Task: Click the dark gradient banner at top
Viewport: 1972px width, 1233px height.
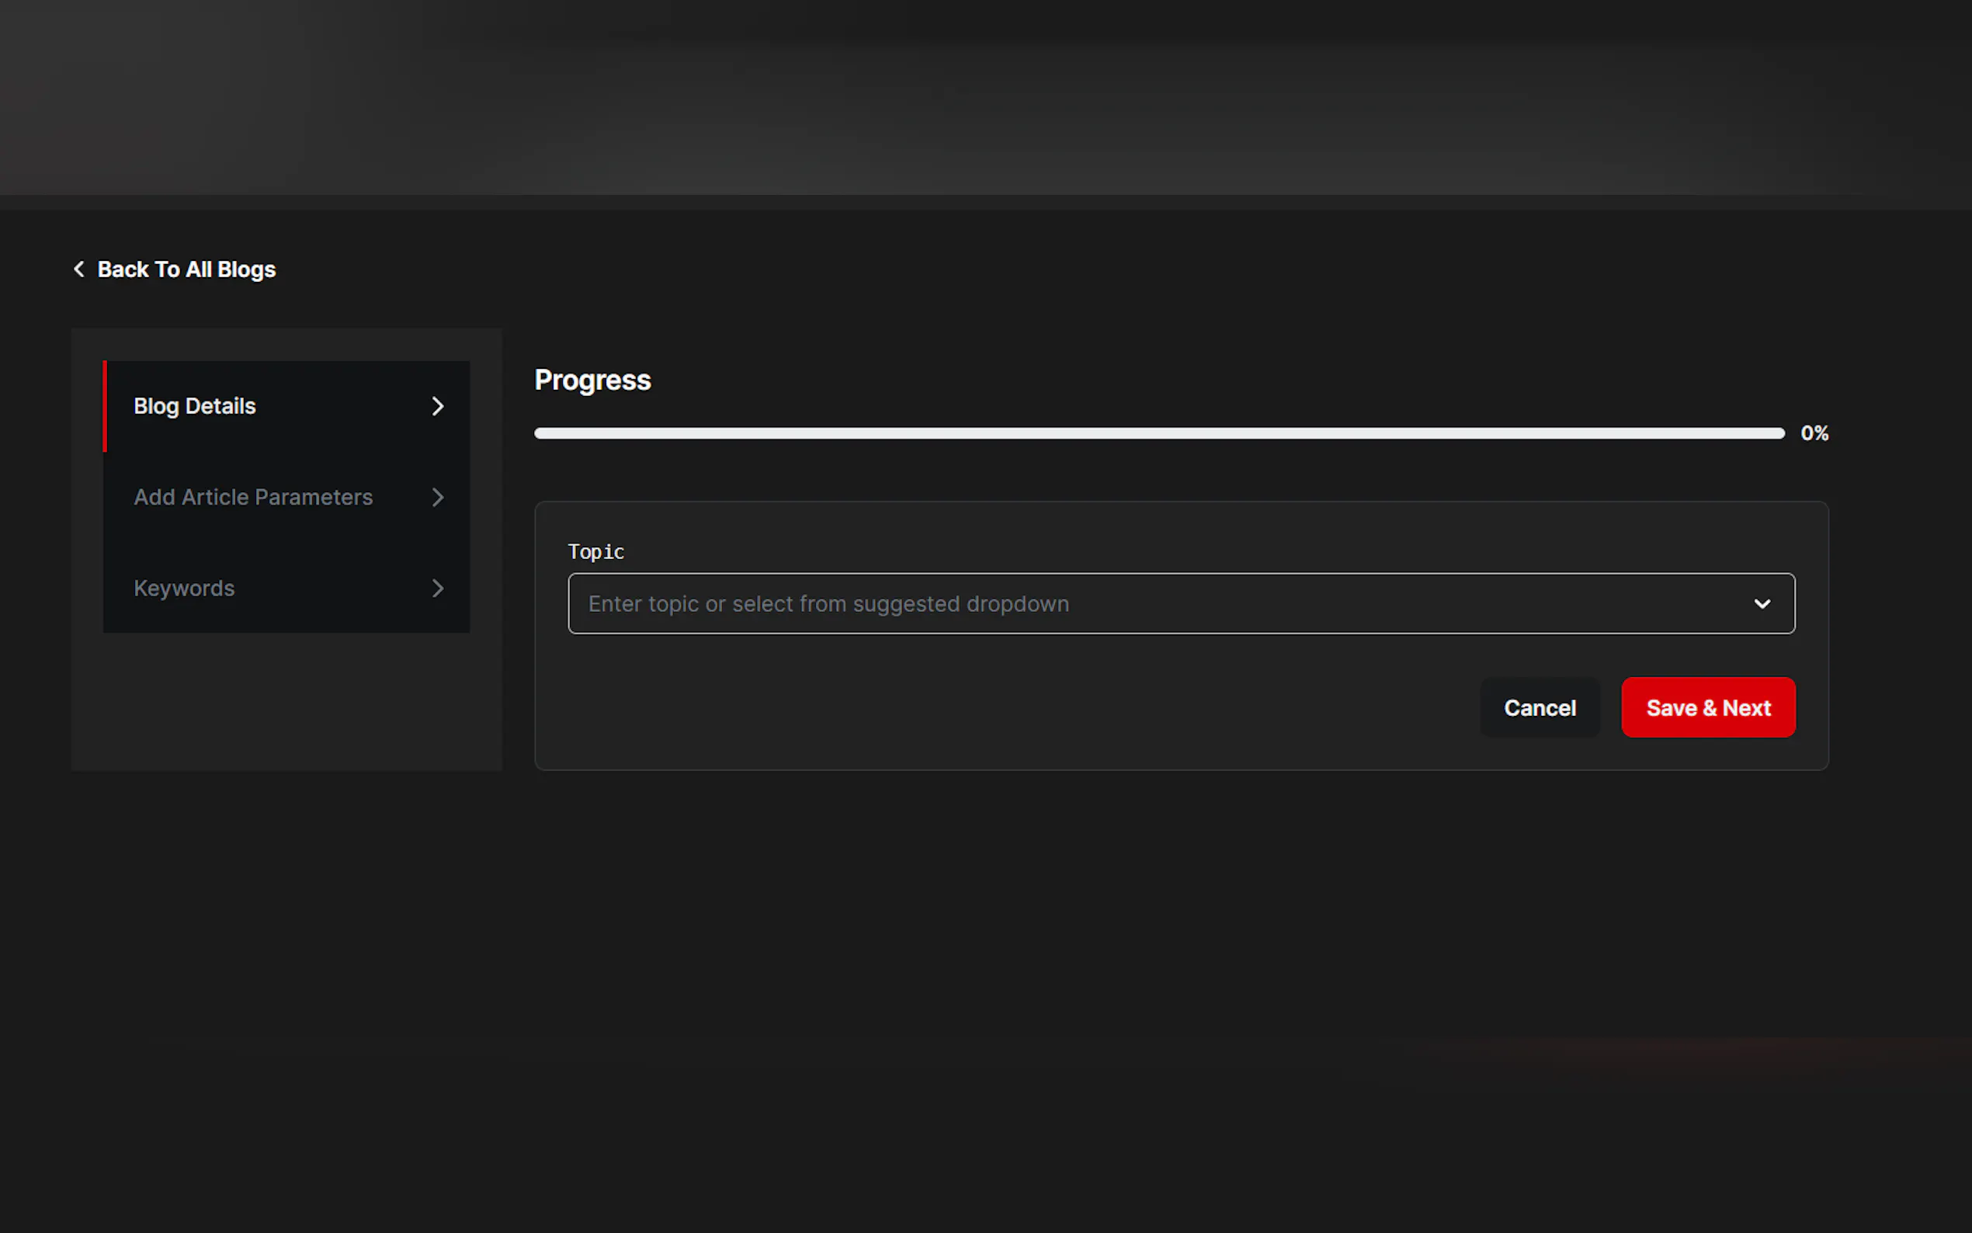Action: (x=985, y=98)
